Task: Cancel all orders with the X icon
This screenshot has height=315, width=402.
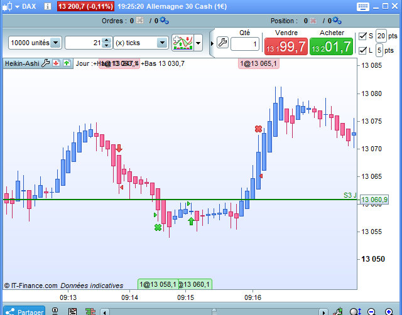Action: click(139, 20)
